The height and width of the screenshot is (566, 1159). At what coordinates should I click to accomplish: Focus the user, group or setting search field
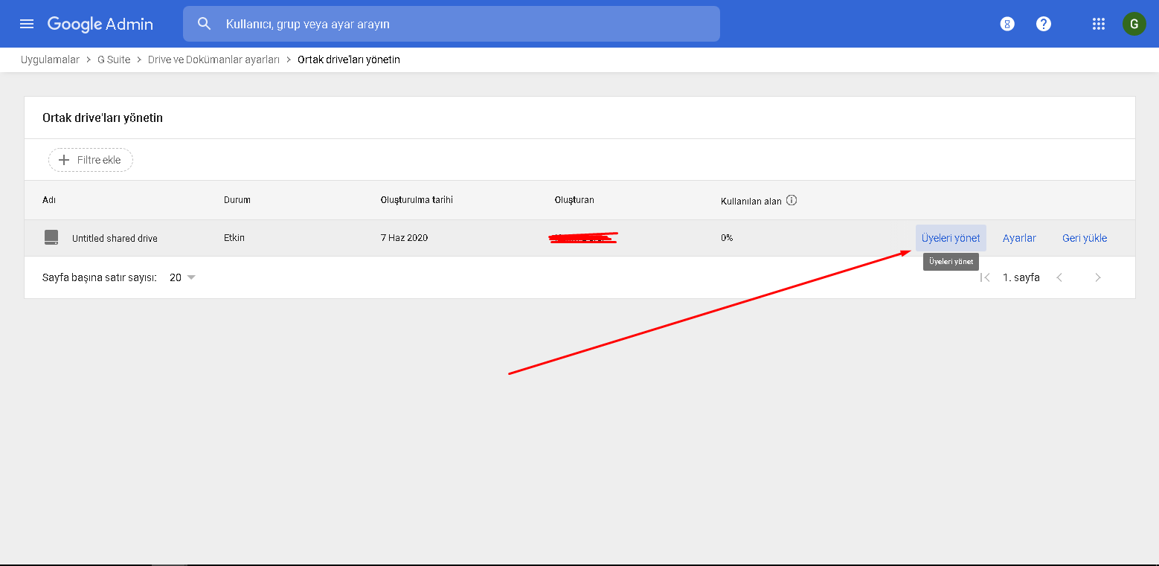[451, 24]
